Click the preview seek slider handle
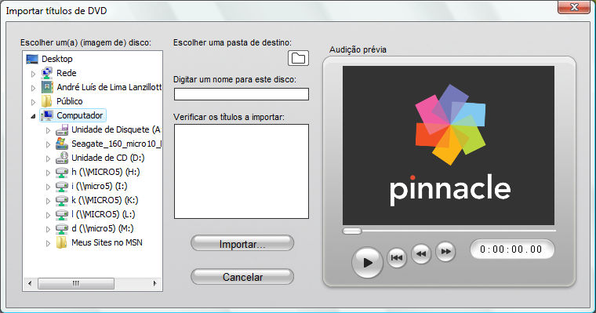Image resolution: width=596 pixels, height=313 pixels. (352, 231)
